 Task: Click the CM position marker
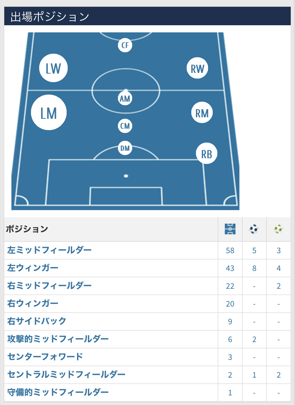tap(125, 126)
